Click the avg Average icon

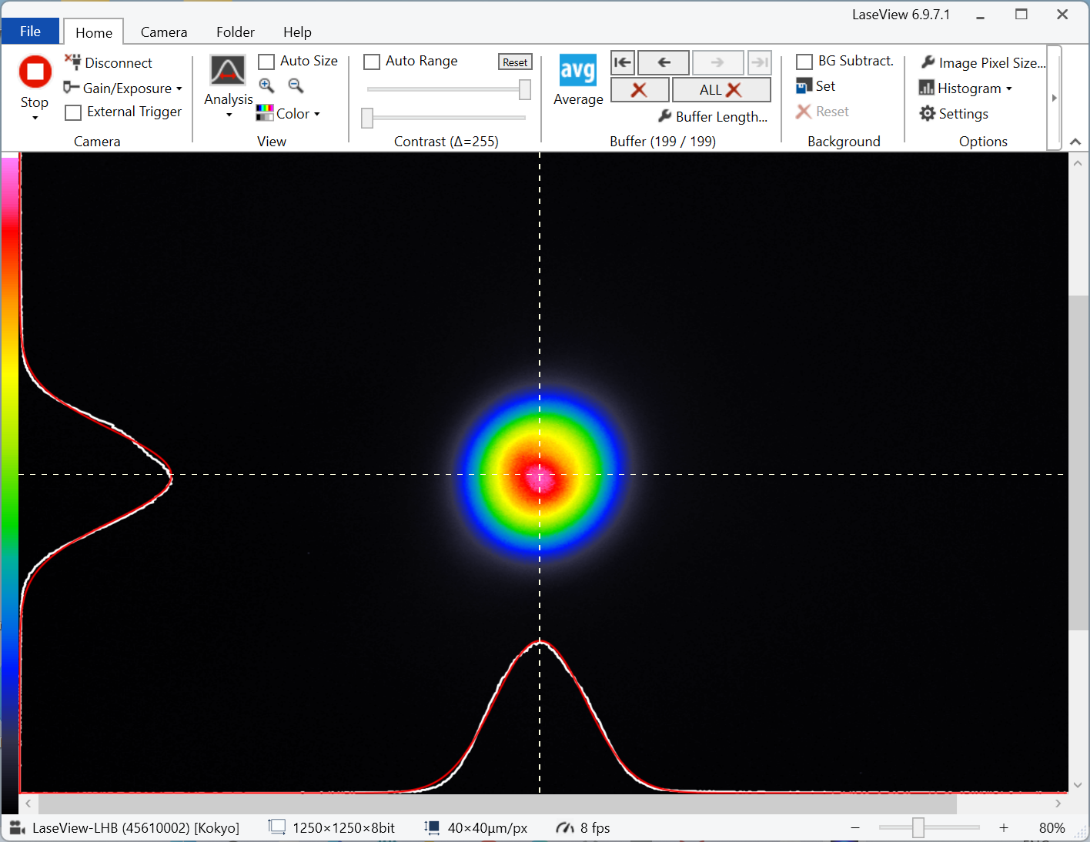pyautogui.click(x=577, y=71)
